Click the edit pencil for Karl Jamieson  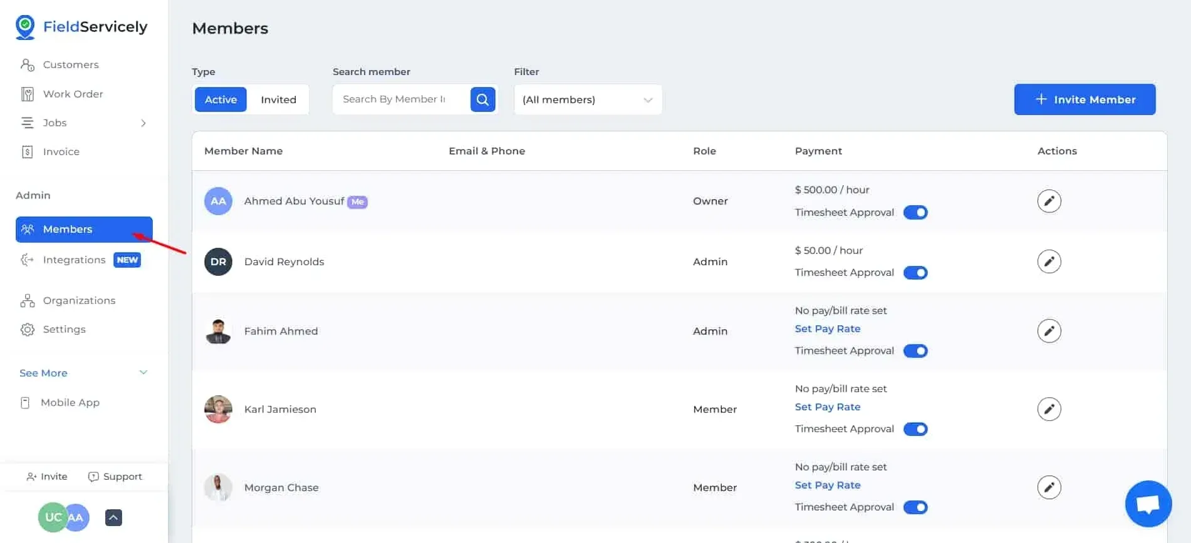pyautogui.click(x=1049, y=409)
